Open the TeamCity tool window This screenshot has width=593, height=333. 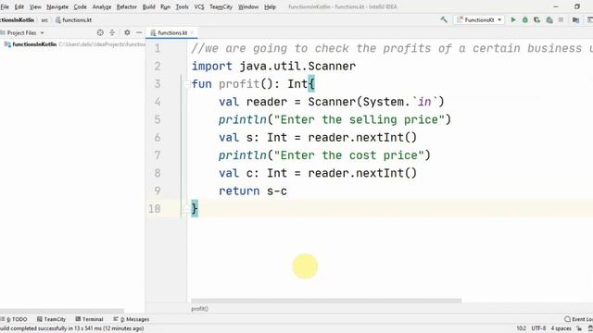tap(52, 319)
